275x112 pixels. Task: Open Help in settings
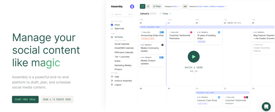(x=117, y=77)
